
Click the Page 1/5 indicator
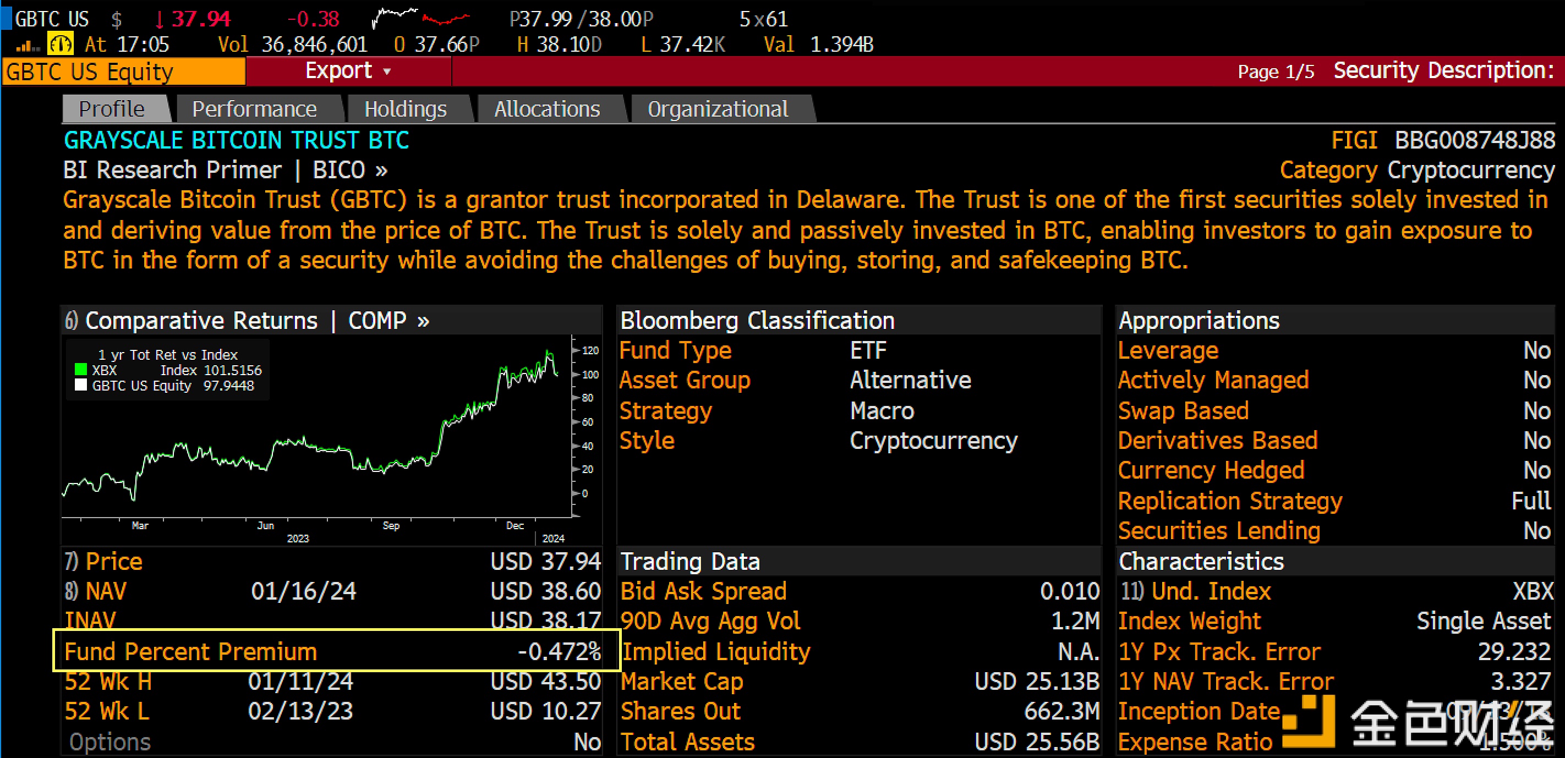click(x=1276, y=72)
